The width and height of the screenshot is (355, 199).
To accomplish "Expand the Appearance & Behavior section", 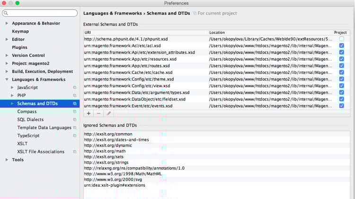I will (7, 23).
